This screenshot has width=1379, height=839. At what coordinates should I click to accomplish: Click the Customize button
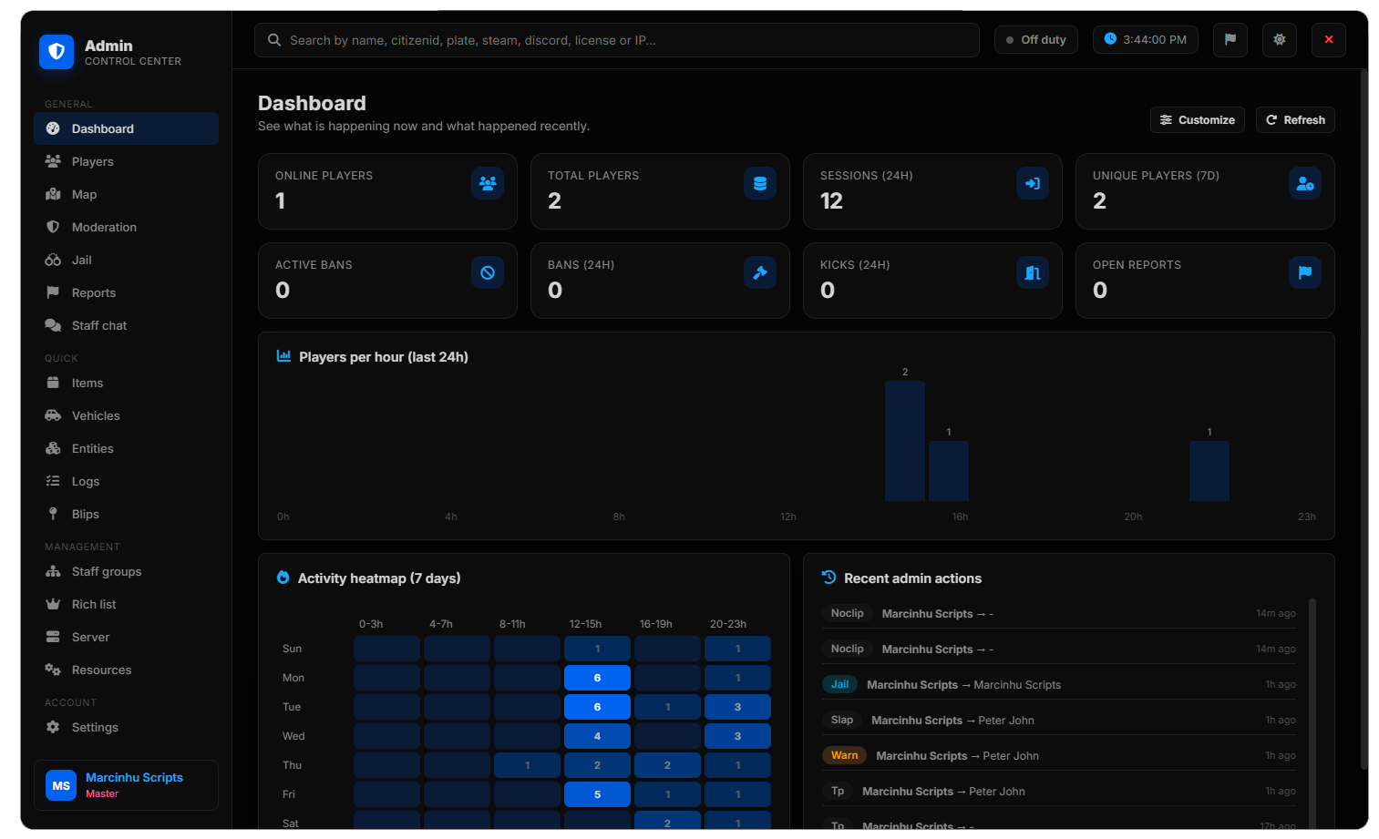[1197, 120]
